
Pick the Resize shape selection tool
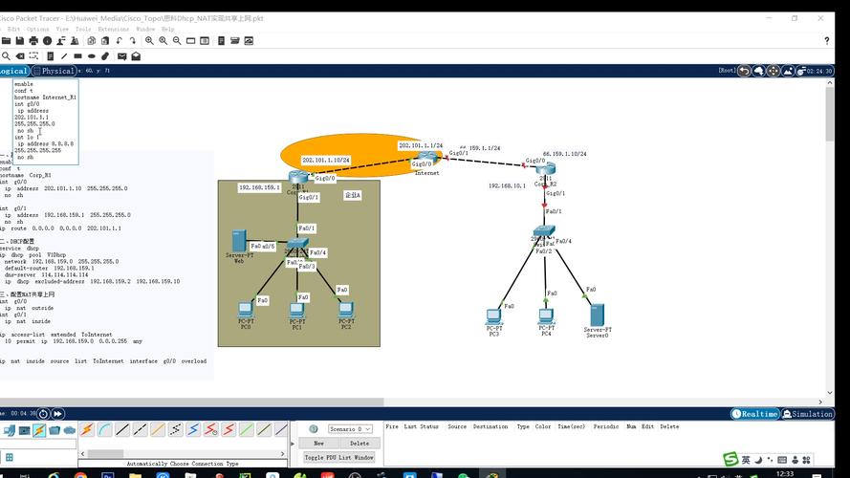click(x=33, y=55)
